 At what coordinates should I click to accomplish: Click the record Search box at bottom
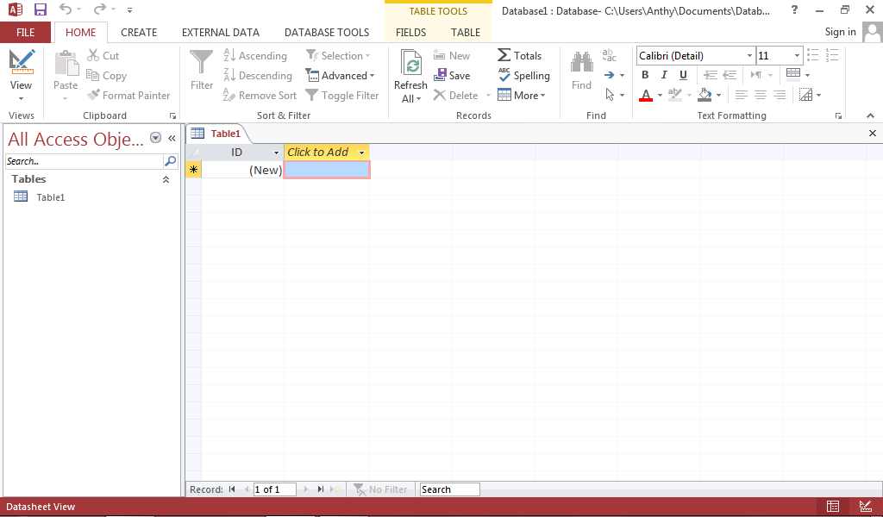pos(448,489)
